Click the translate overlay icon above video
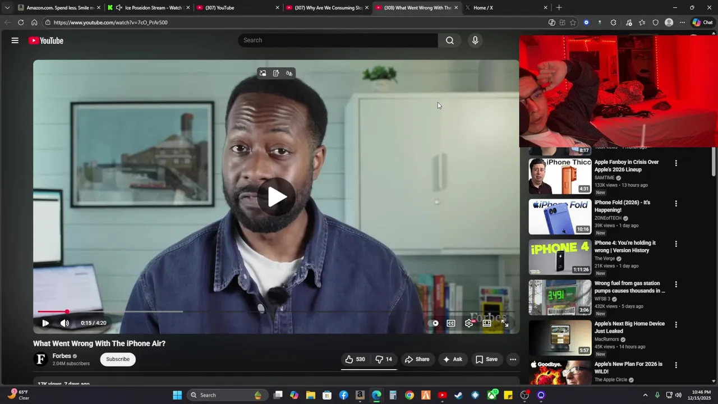Image resolution: width=718 pixels, height=404 pixels. click(289, 74)
